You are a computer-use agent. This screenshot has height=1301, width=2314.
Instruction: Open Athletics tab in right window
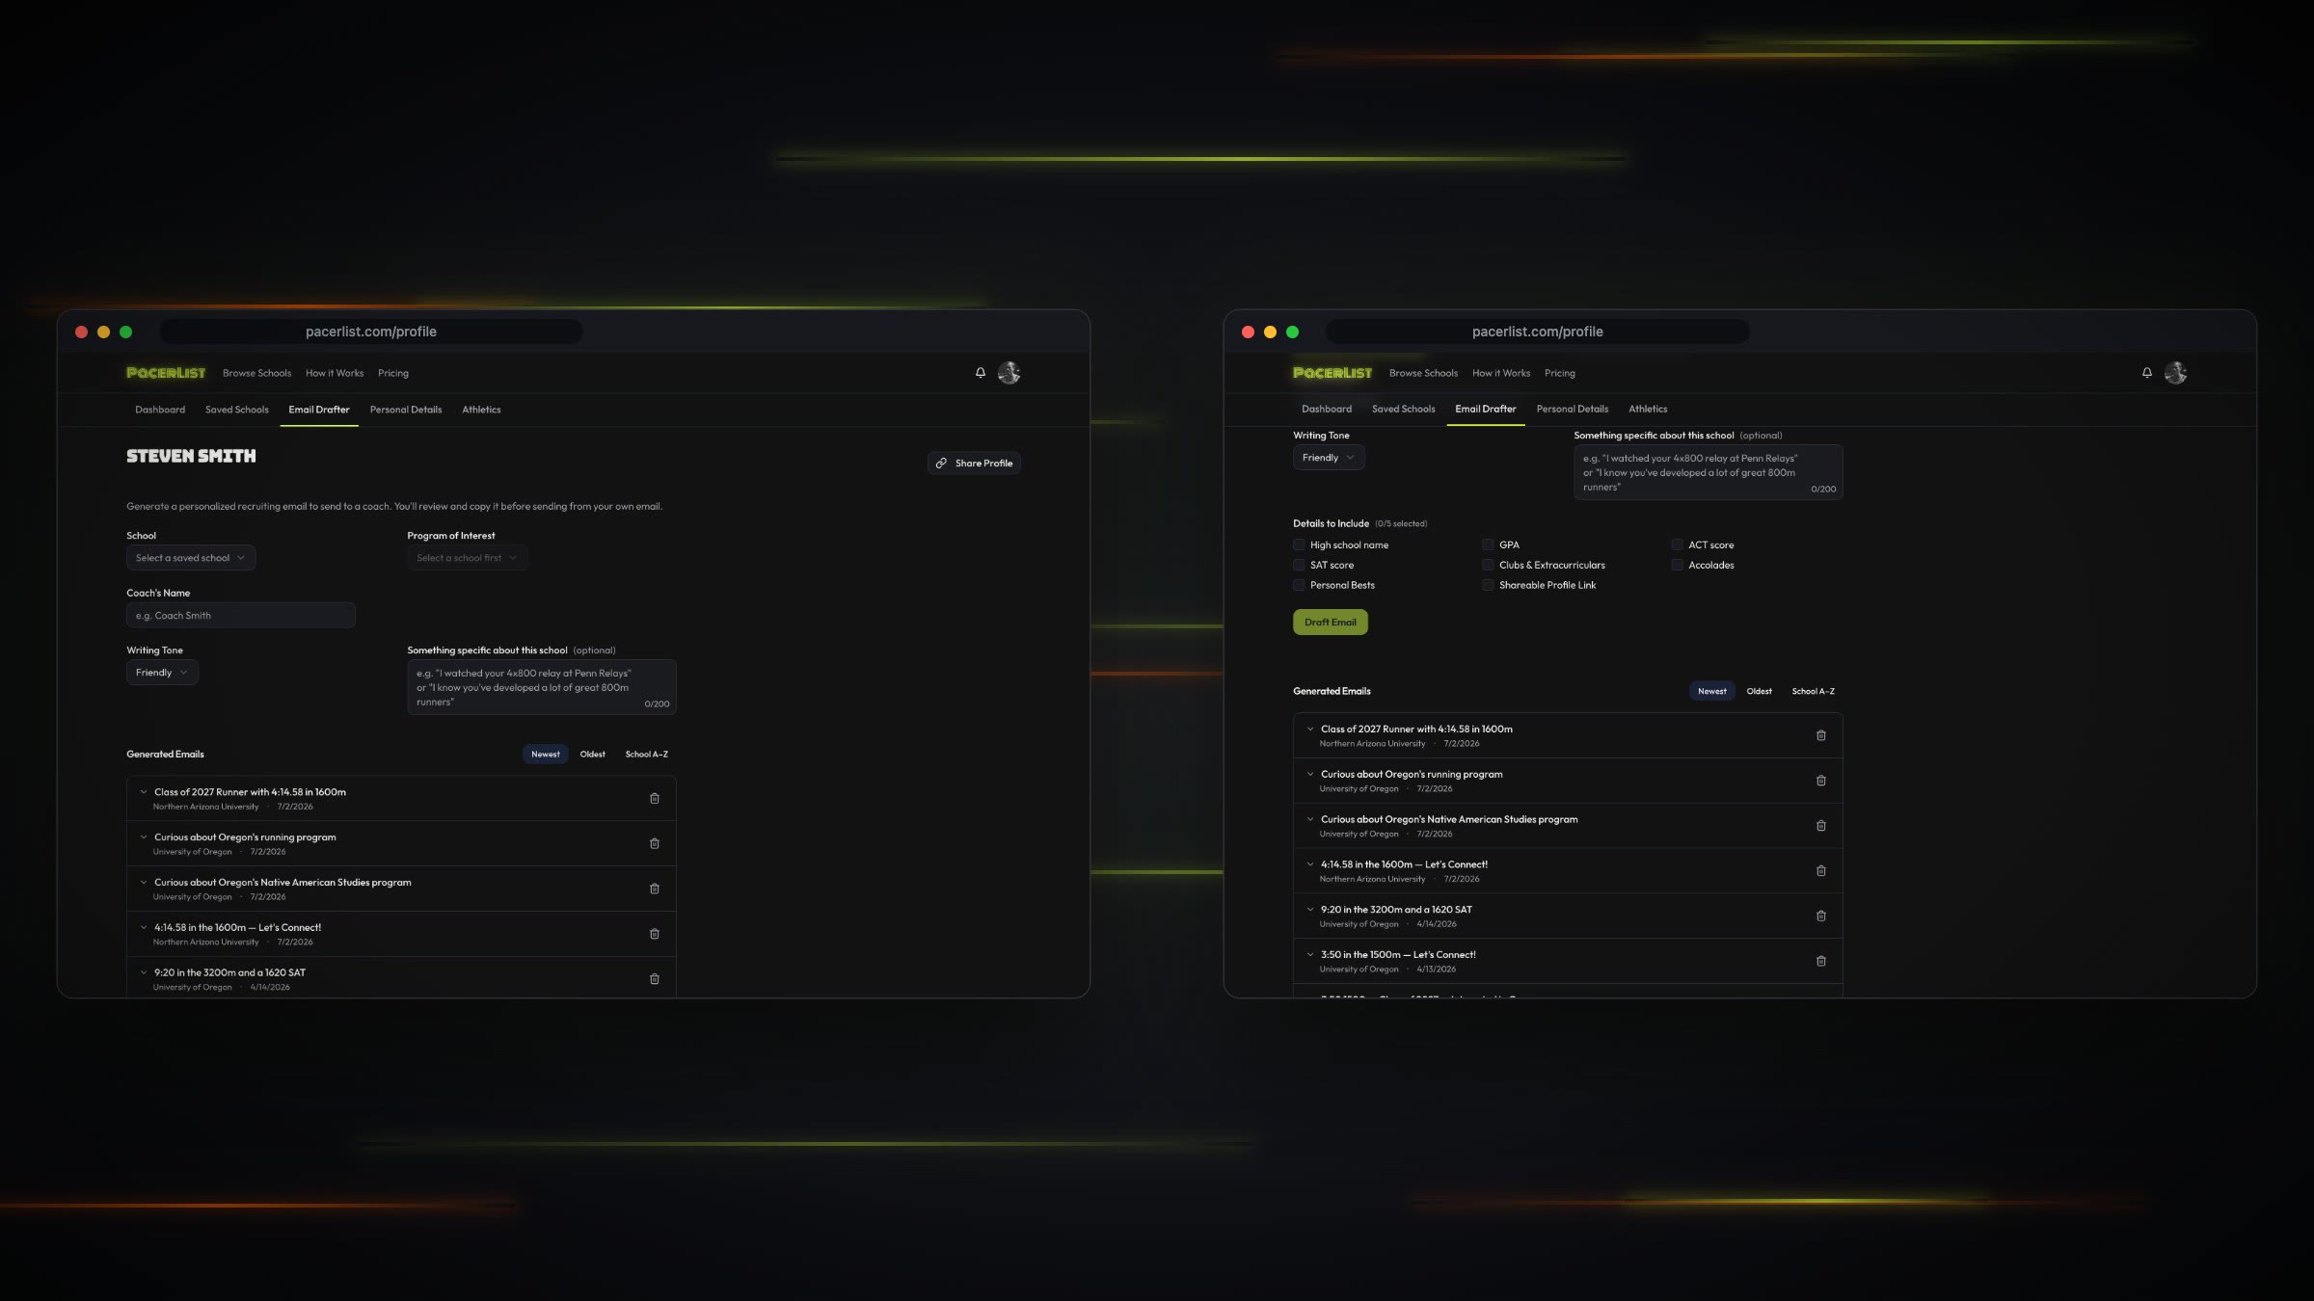tap(1648, 410)
